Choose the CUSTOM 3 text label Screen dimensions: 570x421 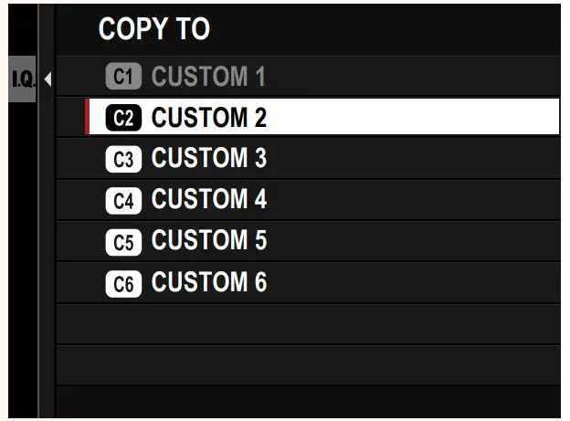coord(208,159)
